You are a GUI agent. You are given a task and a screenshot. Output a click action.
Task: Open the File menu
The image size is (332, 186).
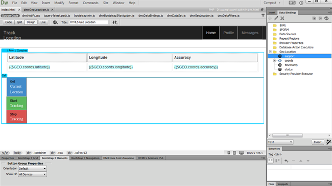click(14, 3)
